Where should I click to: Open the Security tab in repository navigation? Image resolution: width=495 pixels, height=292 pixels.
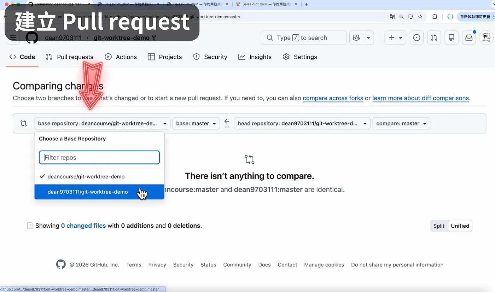click(210, 57)
